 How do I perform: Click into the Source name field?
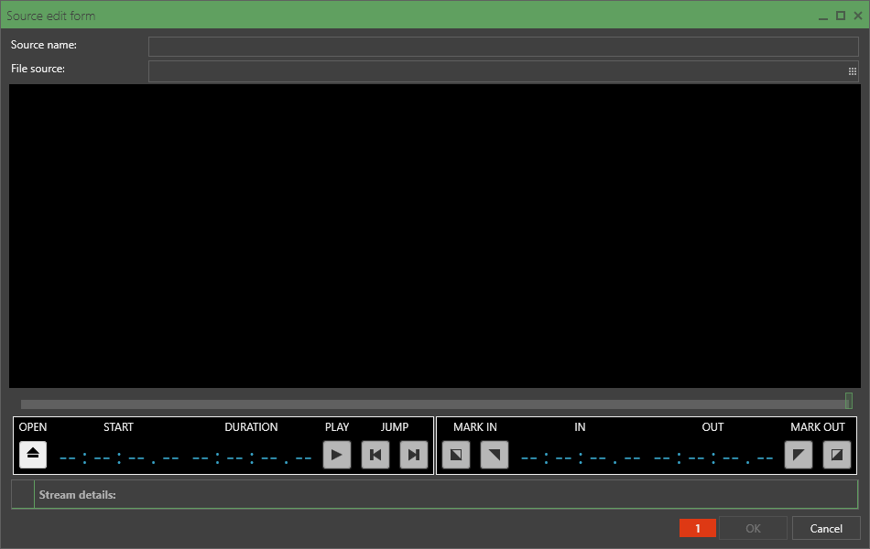coord(504,47)
